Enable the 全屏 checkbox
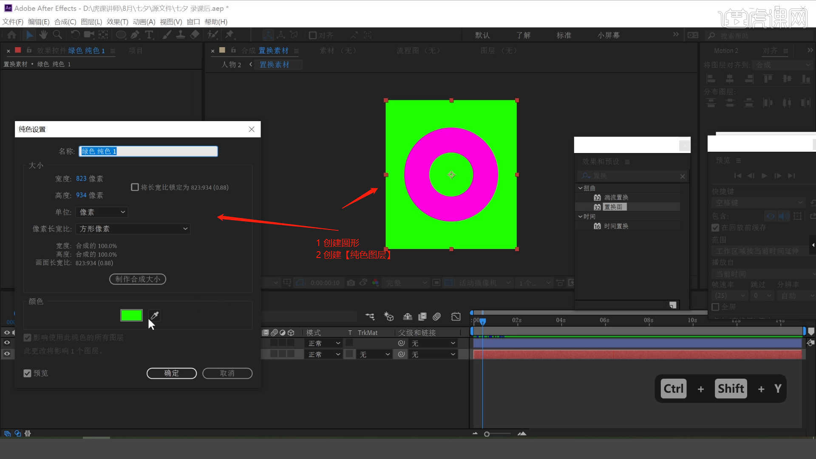Screen dimensions: 816x459 click(715, 307)
